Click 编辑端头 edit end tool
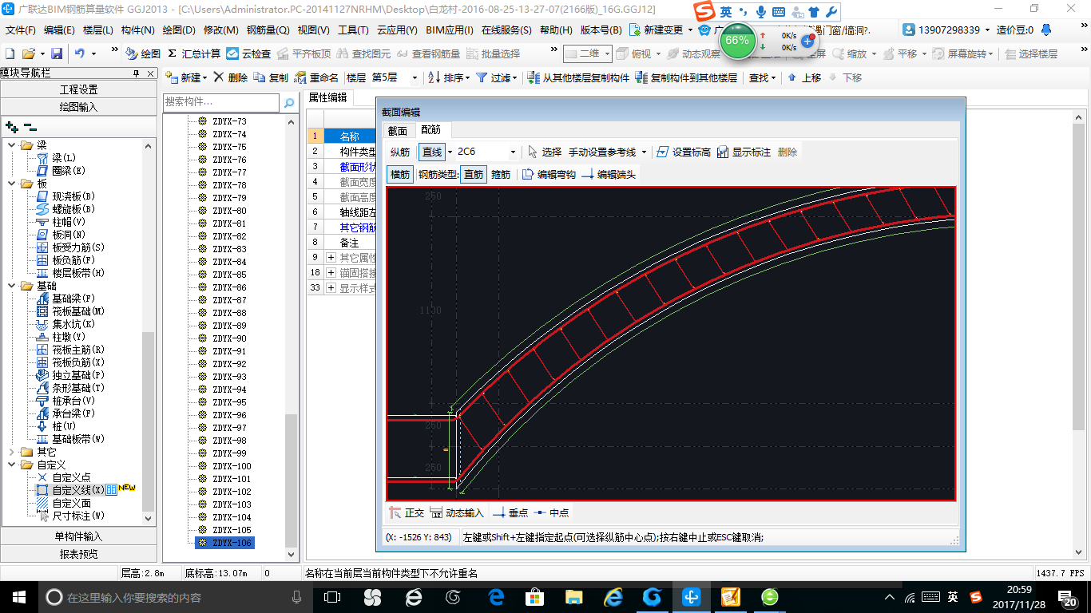Image resolution: width=1091 pixels, height=613 pixels. pos(609,174)
